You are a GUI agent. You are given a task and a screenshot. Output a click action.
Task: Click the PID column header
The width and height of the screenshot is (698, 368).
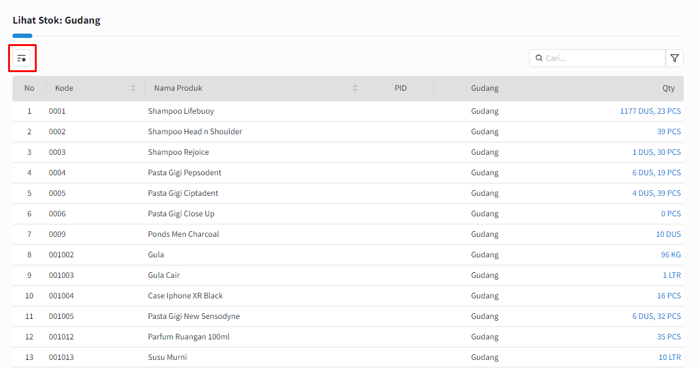click(401, 88)
